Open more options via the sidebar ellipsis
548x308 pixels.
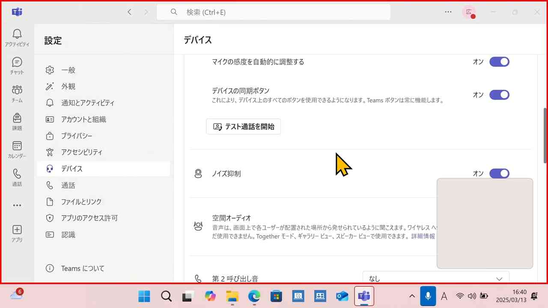[x=17, y=205]
